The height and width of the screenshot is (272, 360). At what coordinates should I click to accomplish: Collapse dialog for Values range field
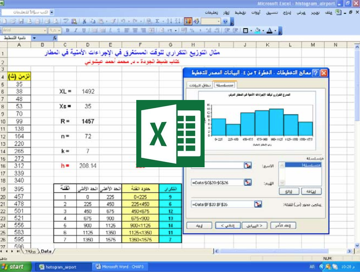248,183
